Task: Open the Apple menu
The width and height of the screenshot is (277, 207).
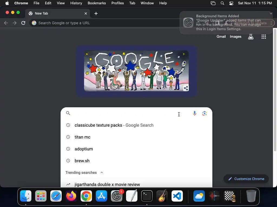Action: click(x=7, y=3)
